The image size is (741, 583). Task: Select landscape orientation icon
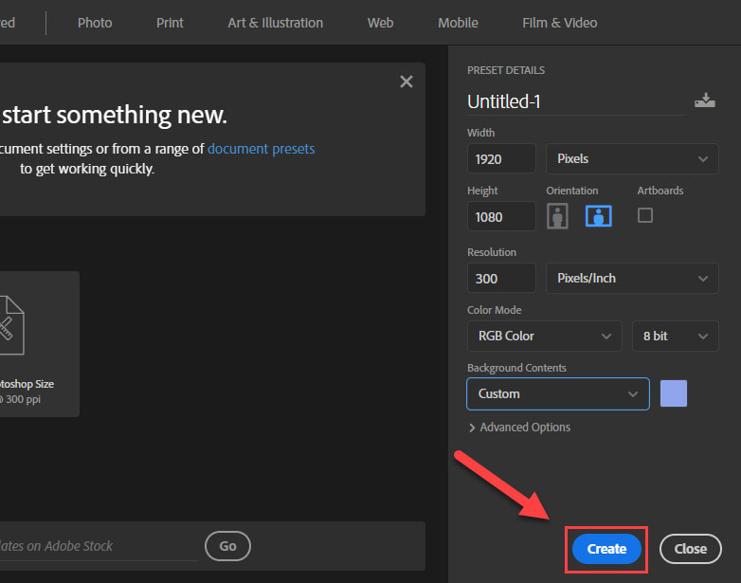point(598,216)
